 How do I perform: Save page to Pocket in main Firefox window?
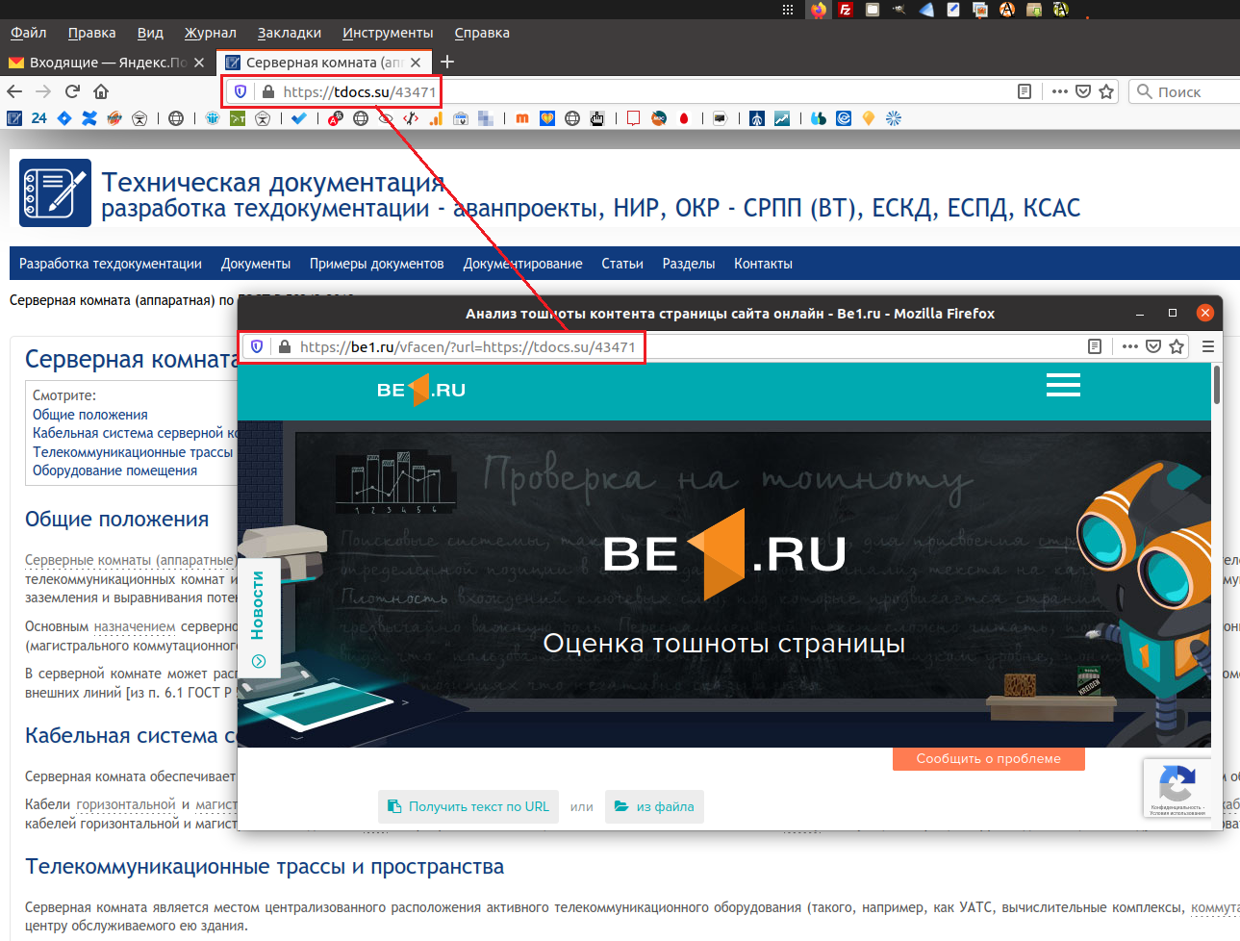[1083, 91]
